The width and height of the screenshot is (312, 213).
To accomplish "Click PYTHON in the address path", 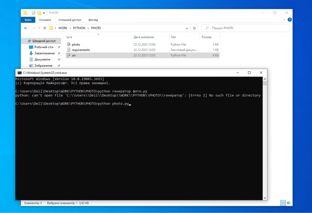I will coord(79,28).
